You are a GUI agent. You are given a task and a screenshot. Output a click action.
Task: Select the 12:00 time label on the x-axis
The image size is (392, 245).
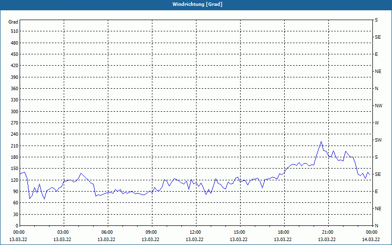pyautogui.click(x=195, y=232)
